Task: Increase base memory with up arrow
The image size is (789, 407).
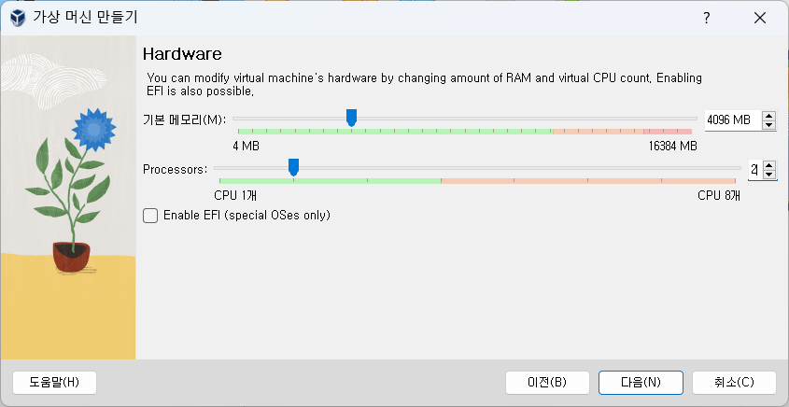Action: click(x=768, y=115)
